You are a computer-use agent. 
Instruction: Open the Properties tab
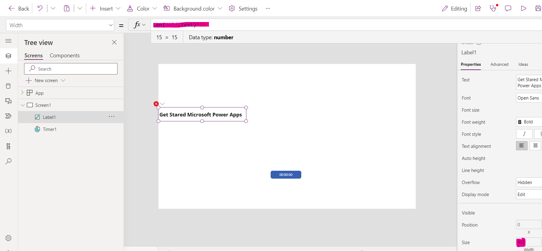pyautogui.click(x=471, y=64)
